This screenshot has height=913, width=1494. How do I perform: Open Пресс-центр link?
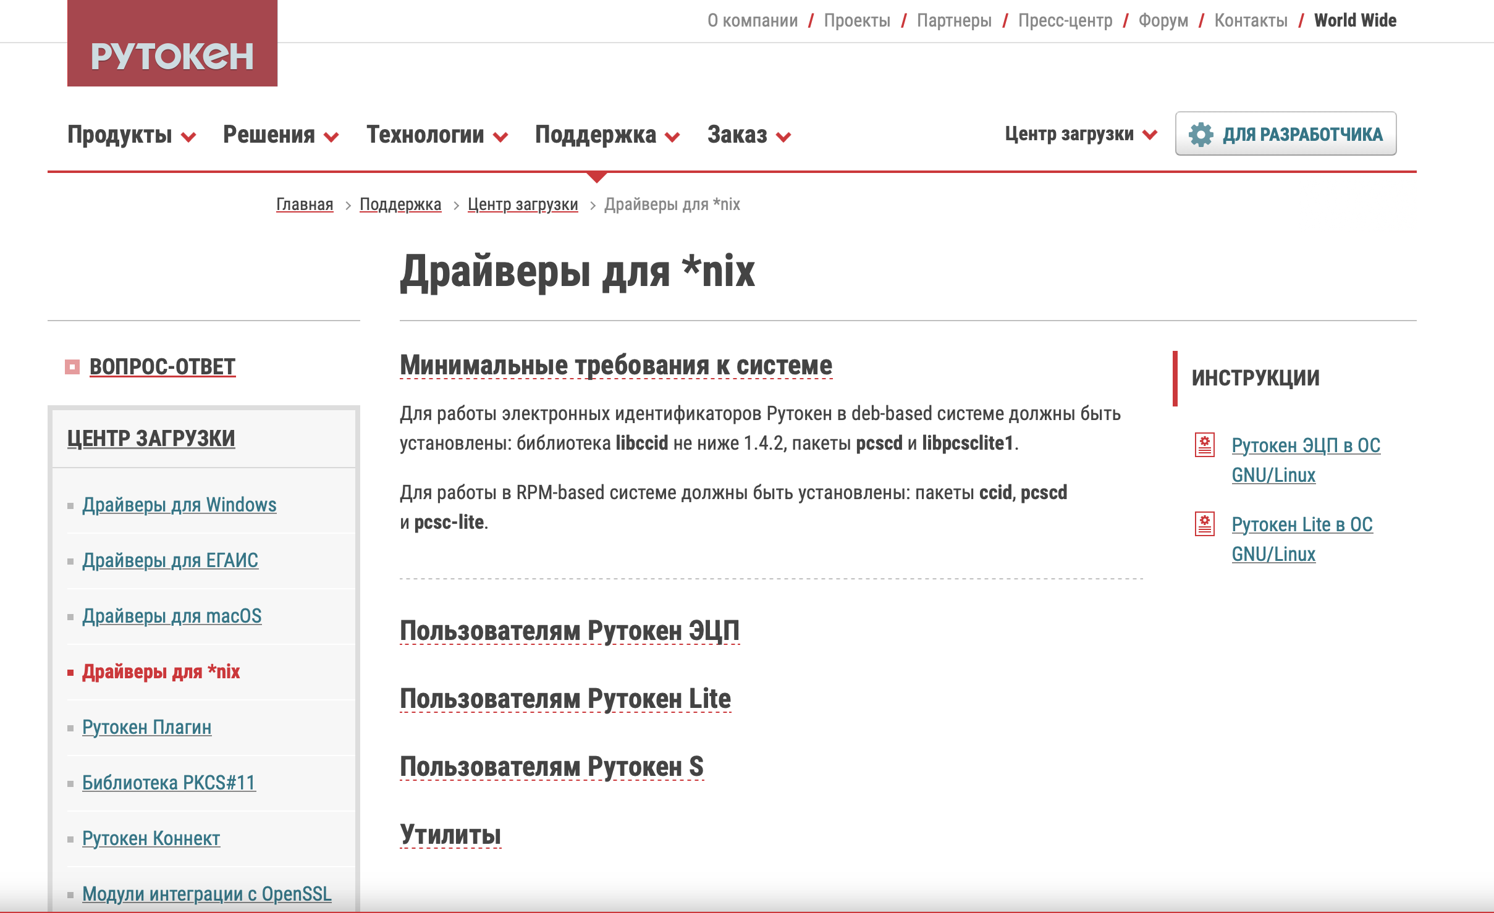(1065, 20)
